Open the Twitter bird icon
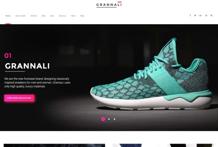The height and width of the screenshot is (147, 218). 195,15
